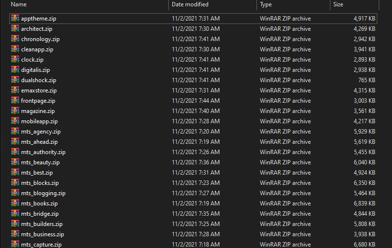
Task: Select the digitalis.zip file name
Action: (36, 70)
